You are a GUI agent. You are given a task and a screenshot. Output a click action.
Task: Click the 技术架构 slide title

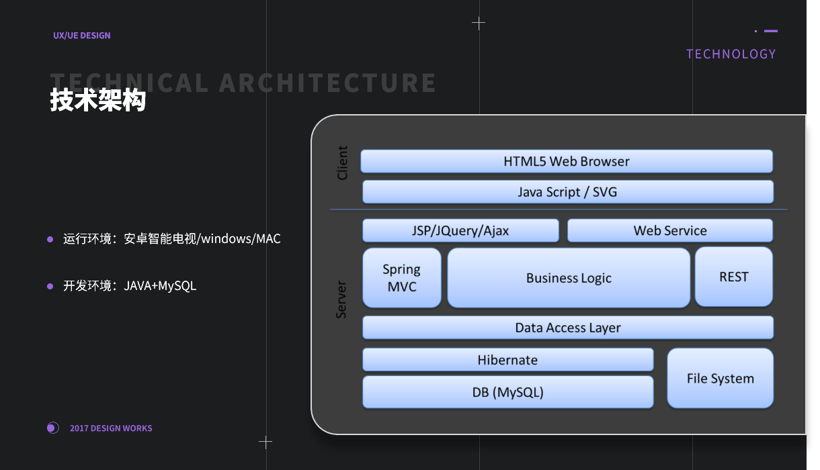pos(98,101)
